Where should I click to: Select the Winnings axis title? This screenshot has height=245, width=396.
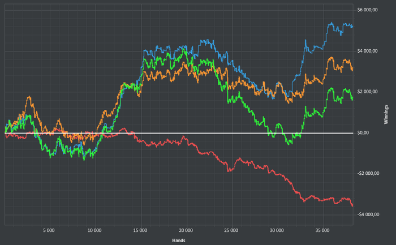click(386, 114)
